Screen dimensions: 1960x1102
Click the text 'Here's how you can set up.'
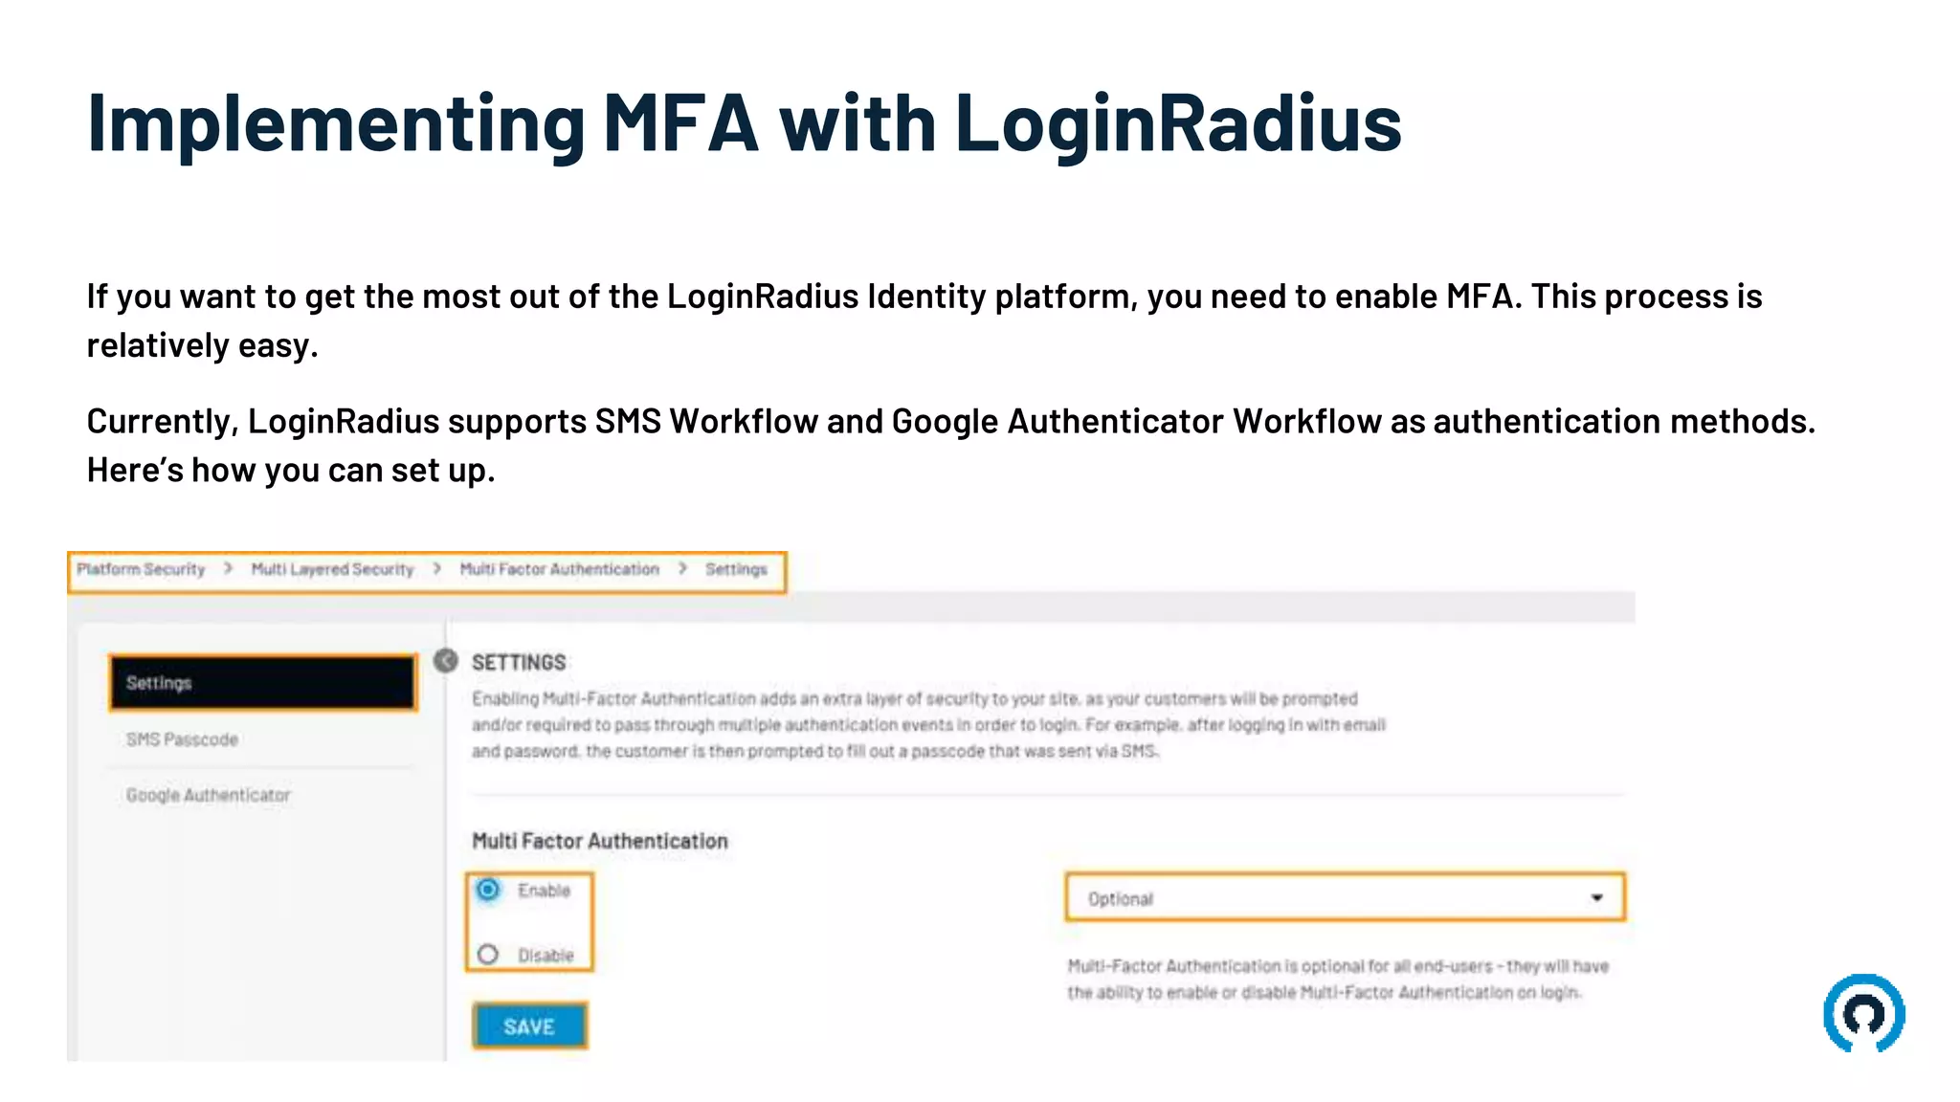click(x=291, y=470)
